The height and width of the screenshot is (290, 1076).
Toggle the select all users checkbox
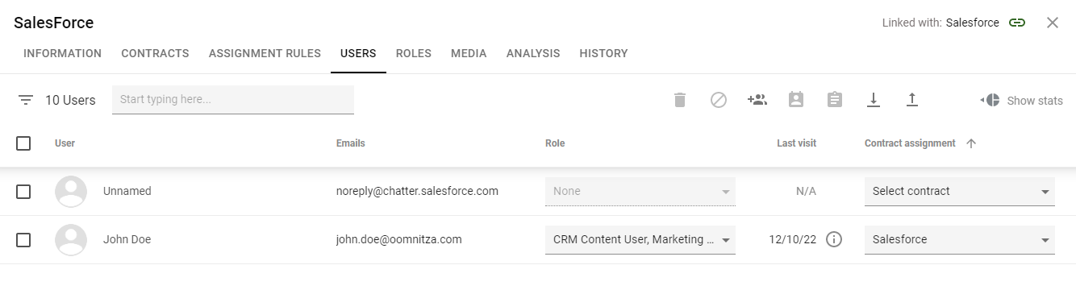(x=23, y=143)
